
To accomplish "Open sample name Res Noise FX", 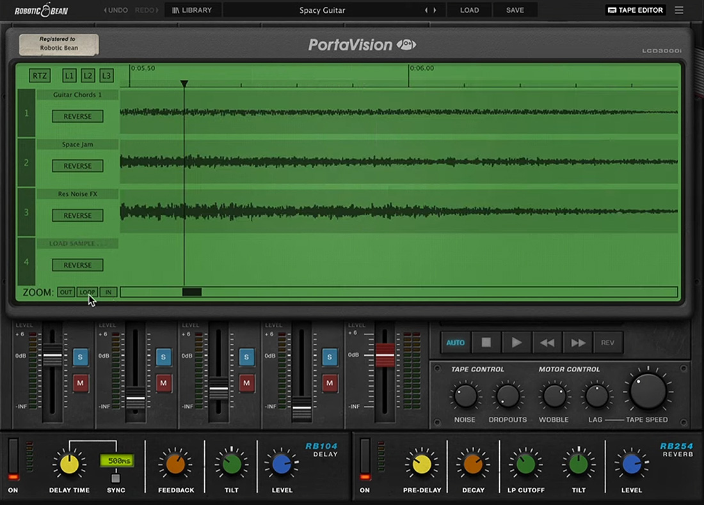I will pos(77,194).
